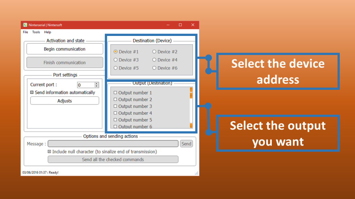Click the Ninterserial app icon in title bar
This screenshot has width=355, height=199.
tap(25, 25)
